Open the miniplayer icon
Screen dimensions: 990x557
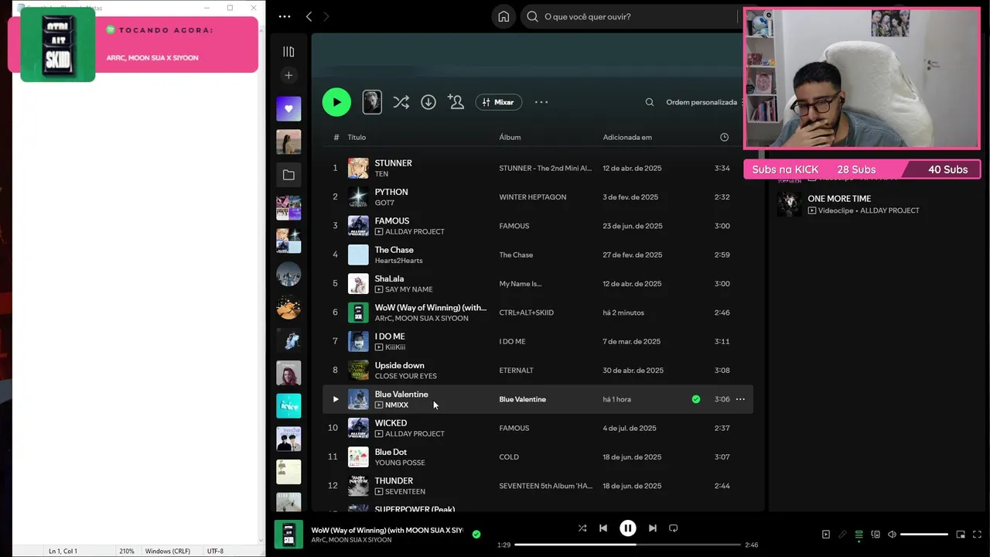961,535
